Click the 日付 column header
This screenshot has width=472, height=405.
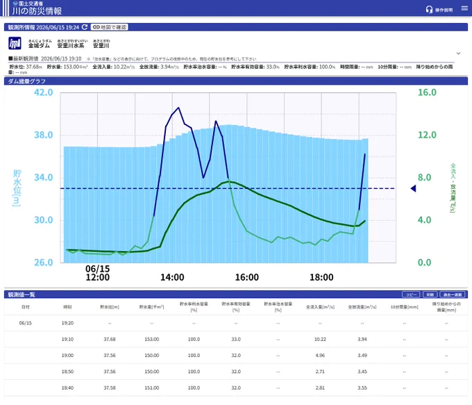[25, 307]
